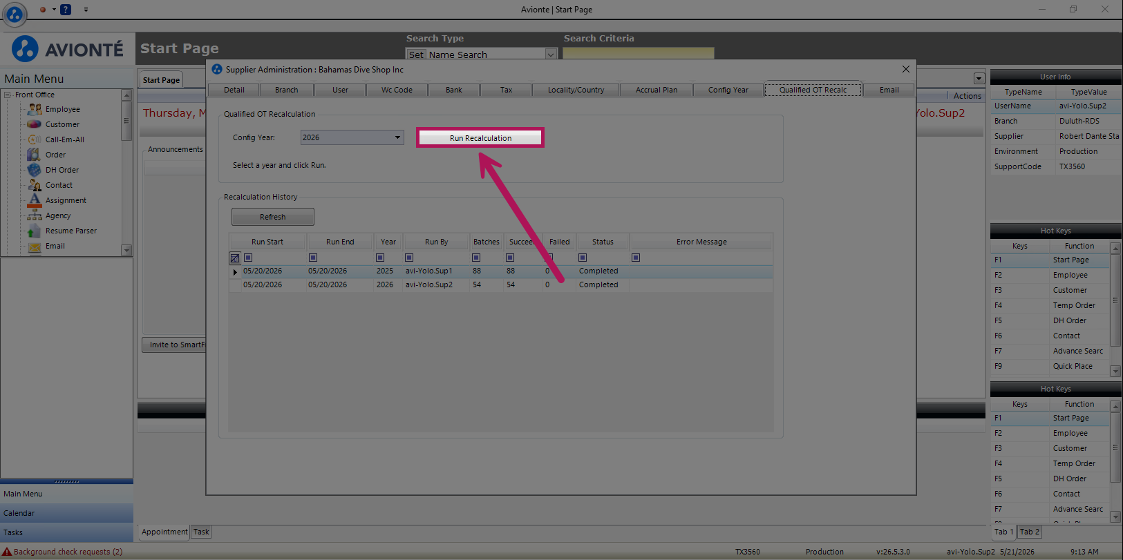Image resolution: width=1123 pixels, height=560 pixels.
Task: Open the Search Type dropdown
Action: coord(551,55)
